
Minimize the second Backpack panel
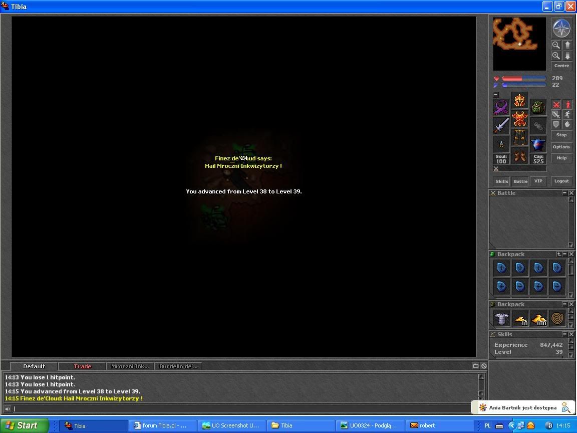point(564,304)
